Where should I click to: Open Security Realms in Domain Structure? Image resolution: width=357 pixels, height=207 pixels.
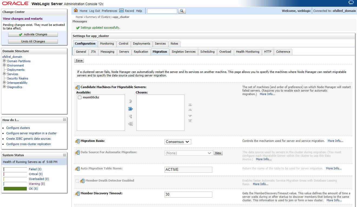[x=18, y=78]
